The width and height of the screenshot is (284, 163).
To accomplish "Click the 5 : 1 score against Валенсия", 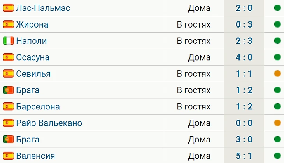I will (x=244, y=156).
